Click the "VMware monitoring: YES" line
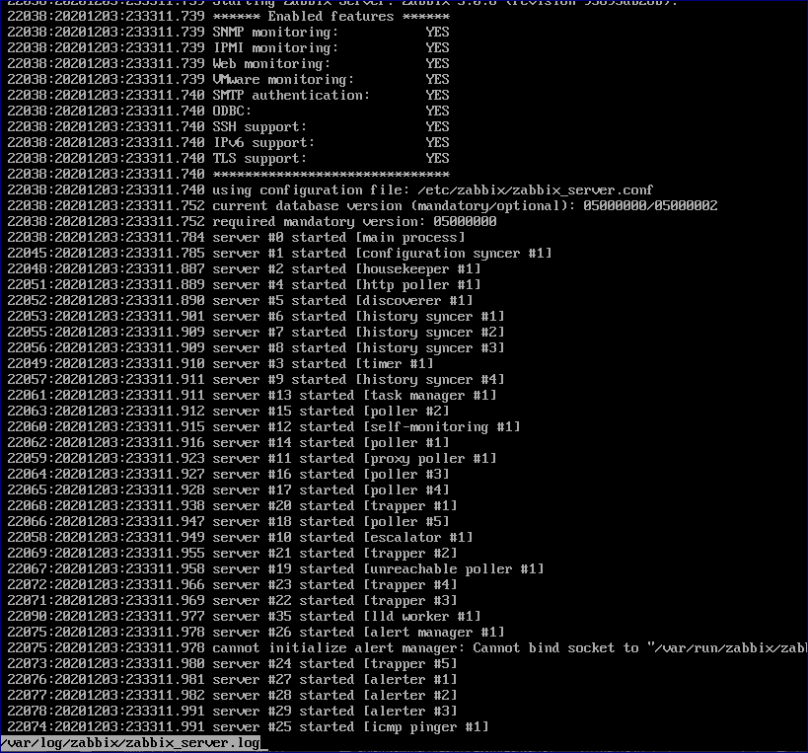 [x=228, y=79]
